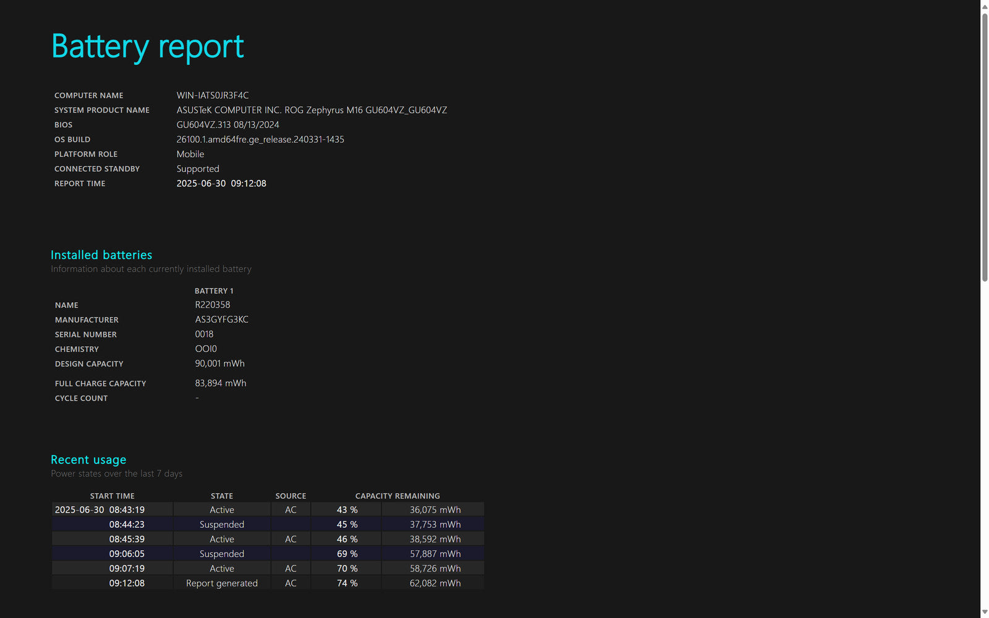The height and width of the screenshot is (618, 989).
Task: Click the CAPACITY REMAINING column header
Action: (x=397, y=496)
